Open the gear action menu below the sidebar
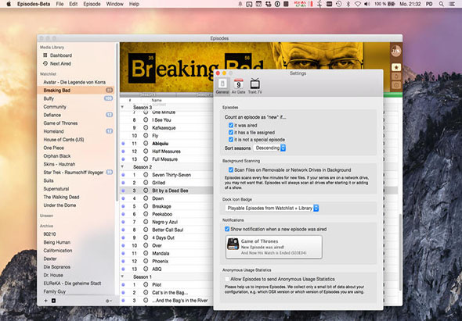The width and height of the screenshot is (462, 321). click(108, 301)
